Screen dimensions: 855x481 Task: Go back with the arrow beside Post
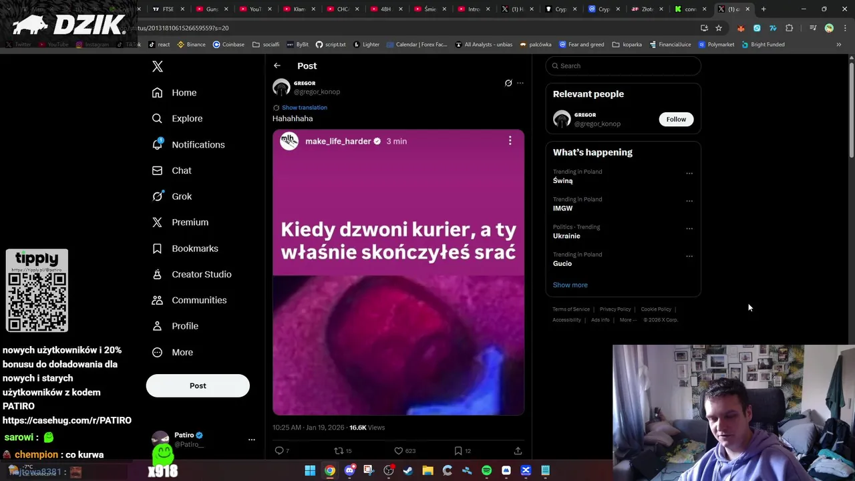coord(277,65)
